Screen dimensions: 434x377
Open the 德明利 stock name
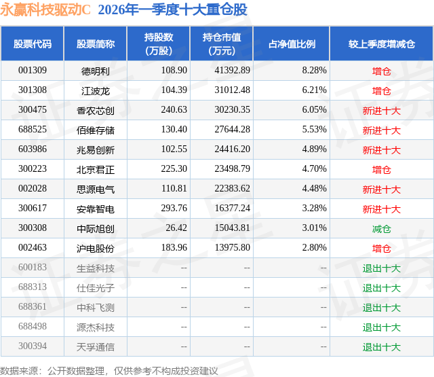(x=96, y=71)
